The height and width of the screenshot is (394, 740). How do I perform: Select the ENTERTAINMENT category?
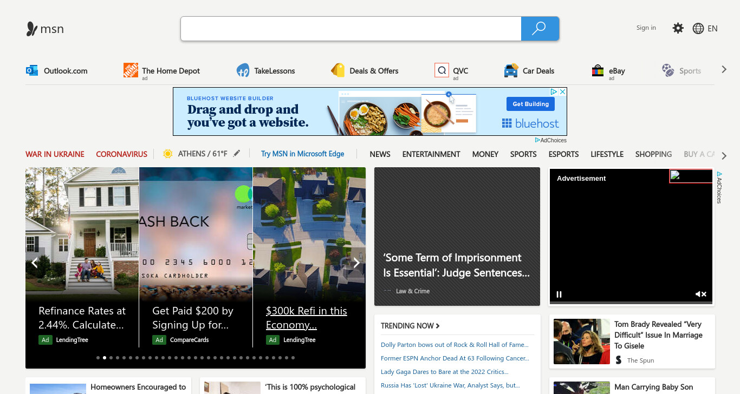[x=431, y=154]
